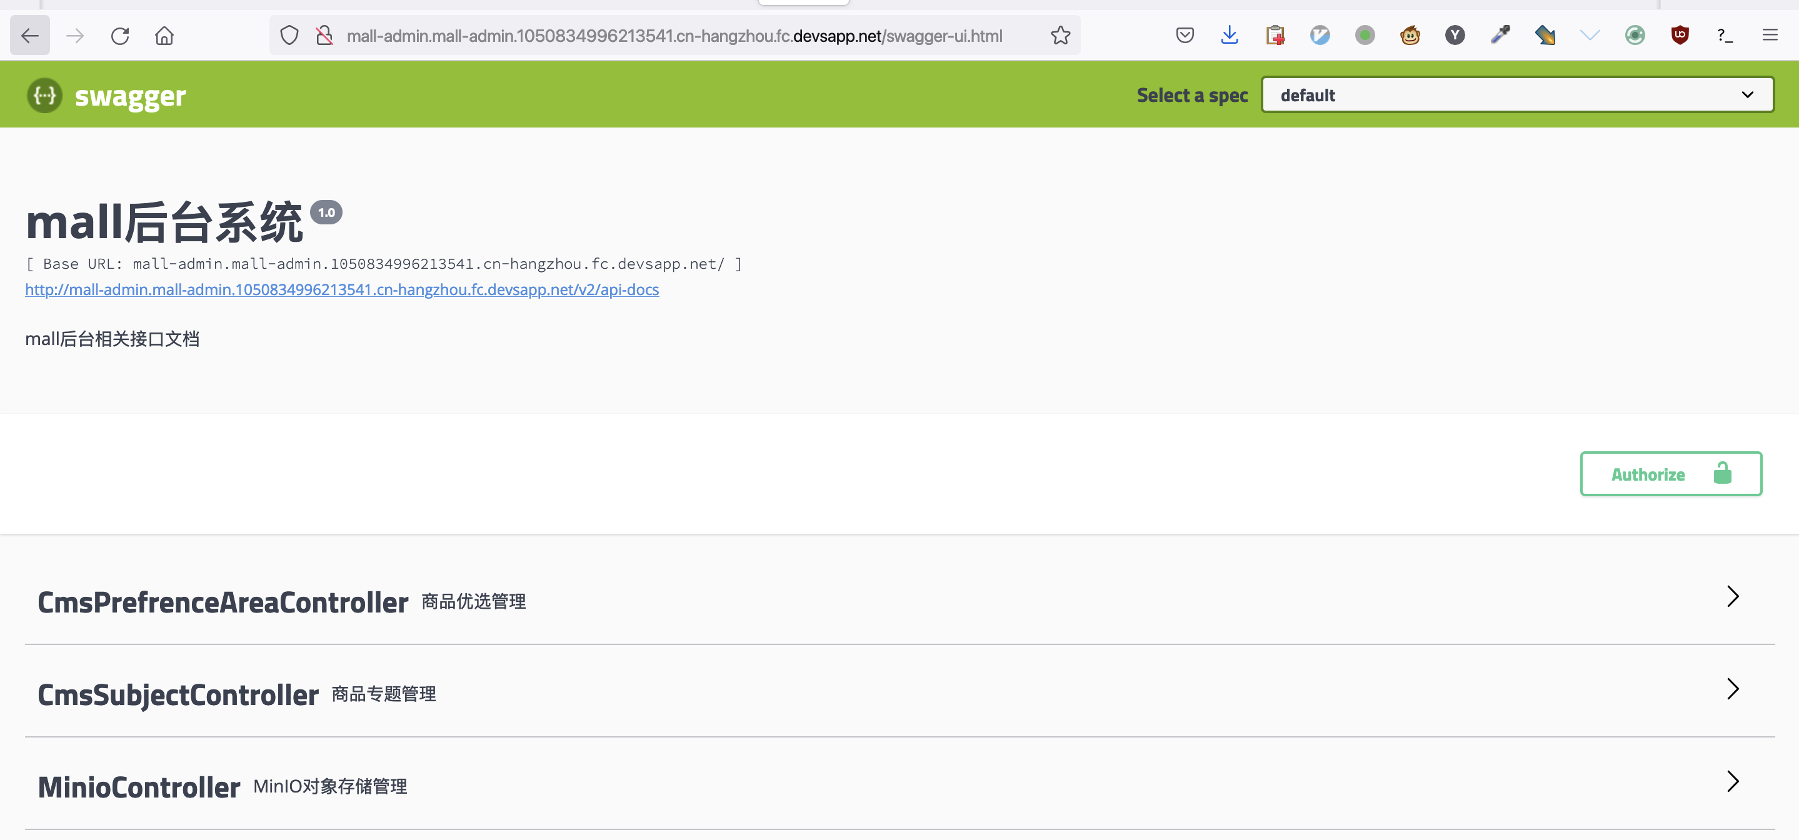
Task: Click the URL address bar
Action: click(674, 36)
